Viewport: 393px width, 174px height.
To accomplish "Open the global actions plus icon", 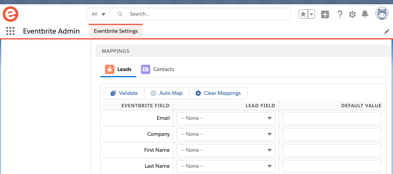I will (325, 14).
